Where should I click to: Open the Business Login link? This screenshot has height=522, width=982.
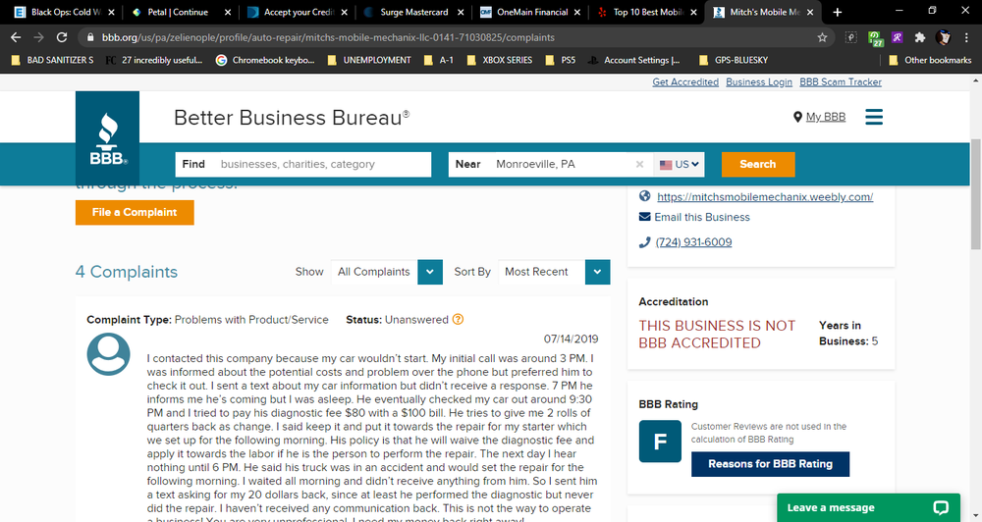[759, 82]
